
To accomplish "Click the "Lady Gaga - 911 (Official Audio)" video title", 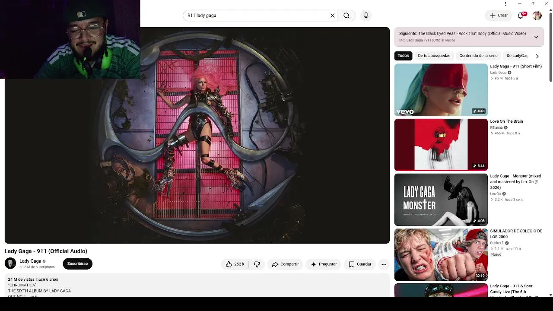I will [46, 251].
